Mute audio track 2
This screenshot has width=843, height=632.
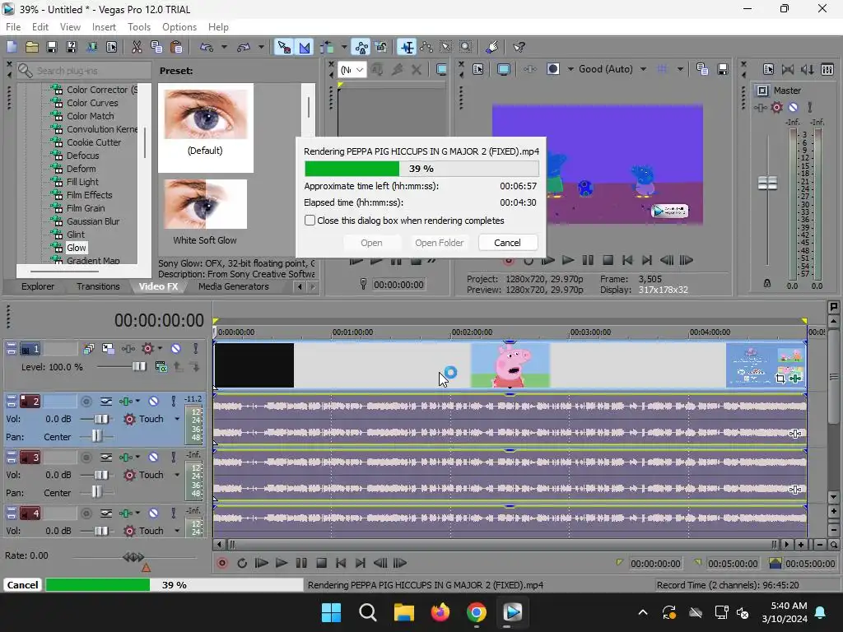[153, 402]
